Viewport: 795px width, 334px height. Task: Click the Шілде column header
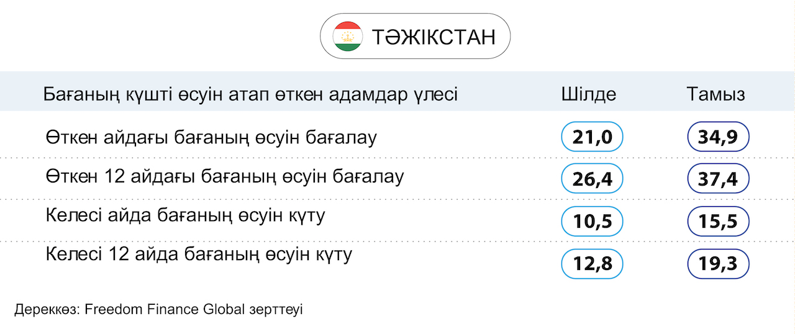pos(589,94)
